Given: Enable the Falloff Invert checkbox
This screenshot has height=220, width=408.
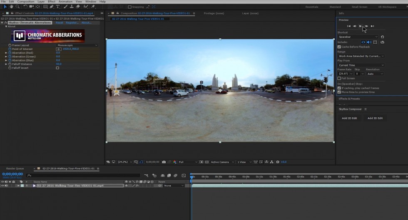Looking at the screenshot, I should coord(57,68).
